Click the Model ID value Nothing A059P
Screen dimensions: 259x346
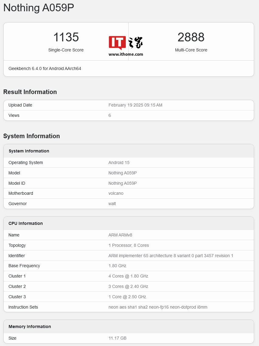[x=123, y=183]
